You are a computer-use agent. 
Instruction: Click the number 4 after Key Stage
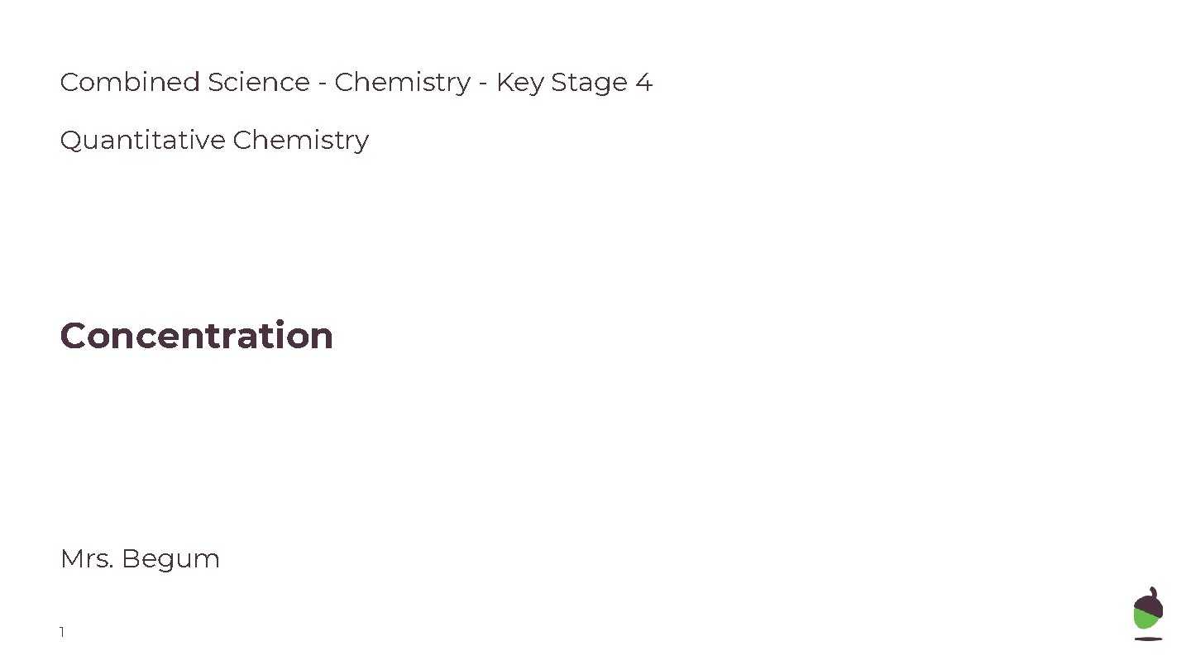pyautogui.click(x=644, y=82)
